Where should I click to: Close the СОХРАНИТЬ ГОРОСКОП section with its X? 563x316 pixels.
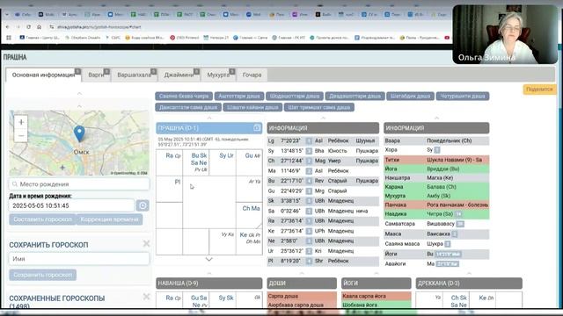[146, 244]
